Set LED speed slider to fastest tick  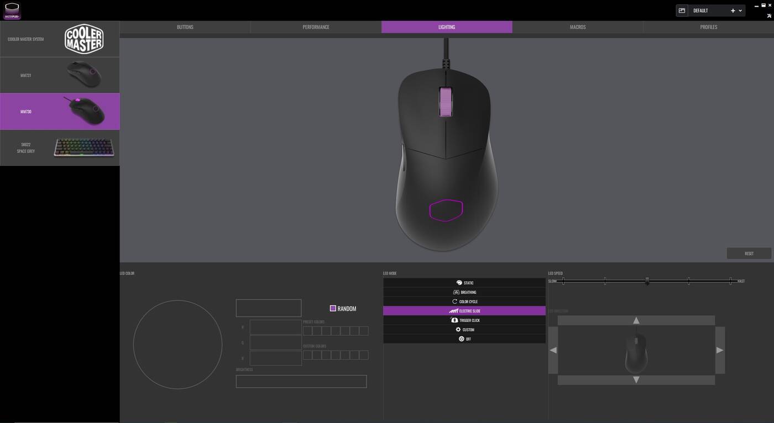(730, 281)
